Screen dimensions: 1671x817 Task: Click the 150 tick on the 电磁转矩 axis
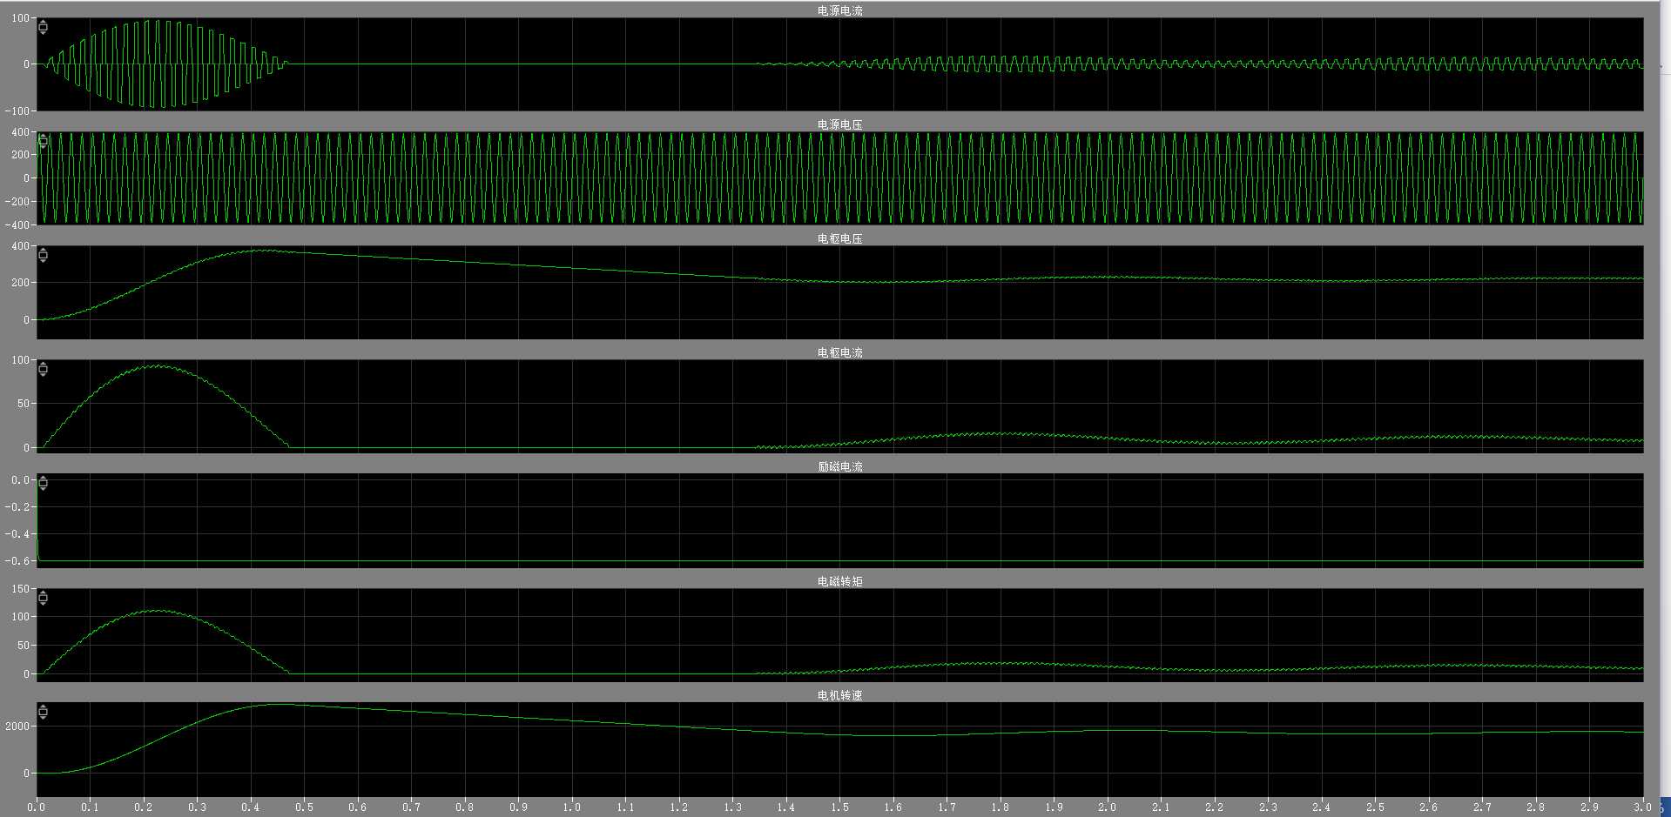(x=20, y=589)
